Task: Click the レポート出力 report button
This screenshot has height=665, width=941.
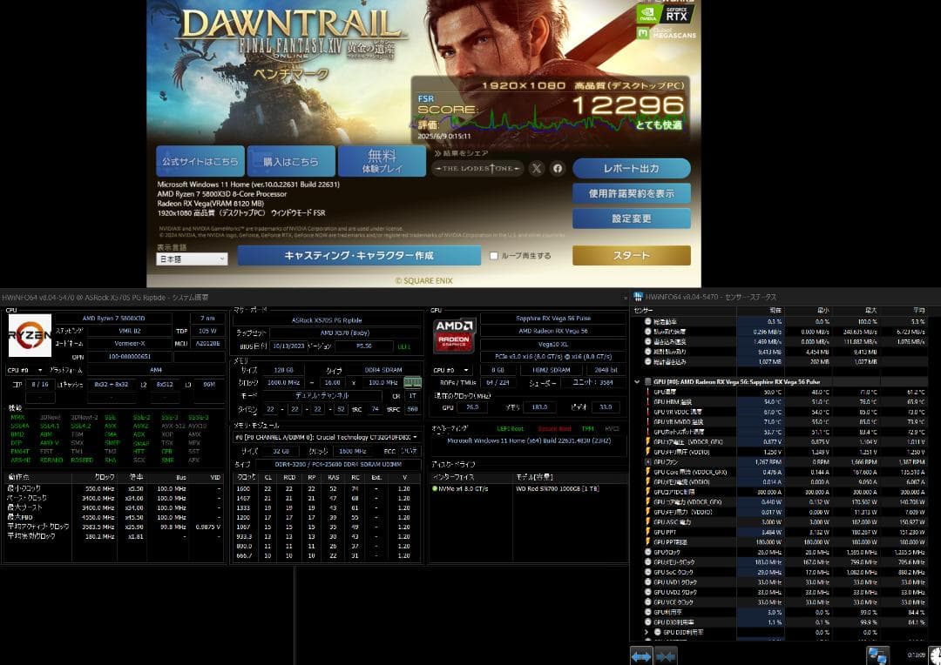Action: tap(631, 168)
